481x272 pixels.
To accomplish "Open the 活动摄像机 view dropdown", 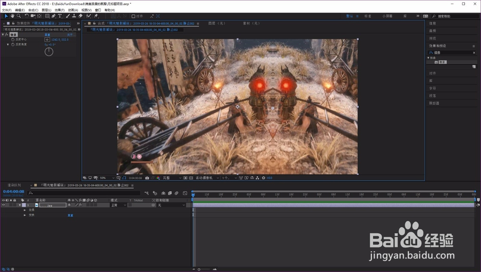I will click(x=207, y=178).
